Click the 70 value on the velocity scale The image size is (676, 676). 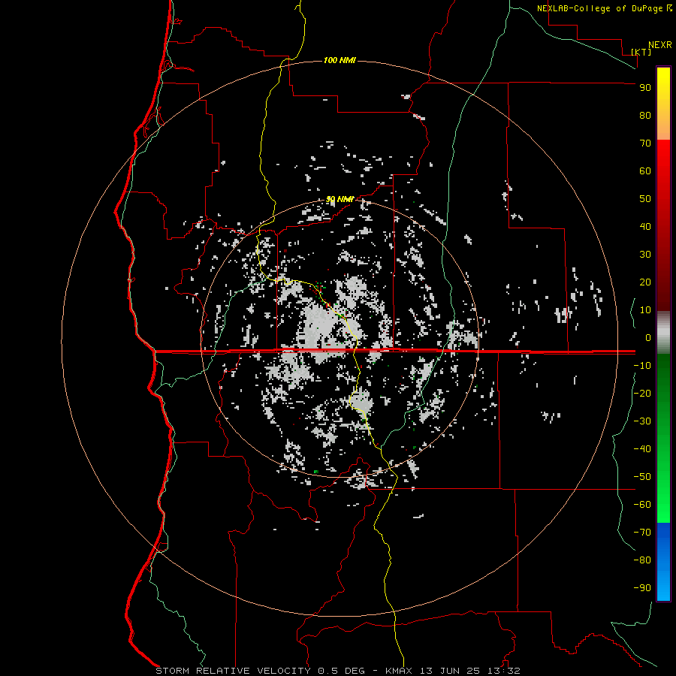pyautogui.click(x=645, y=143)
